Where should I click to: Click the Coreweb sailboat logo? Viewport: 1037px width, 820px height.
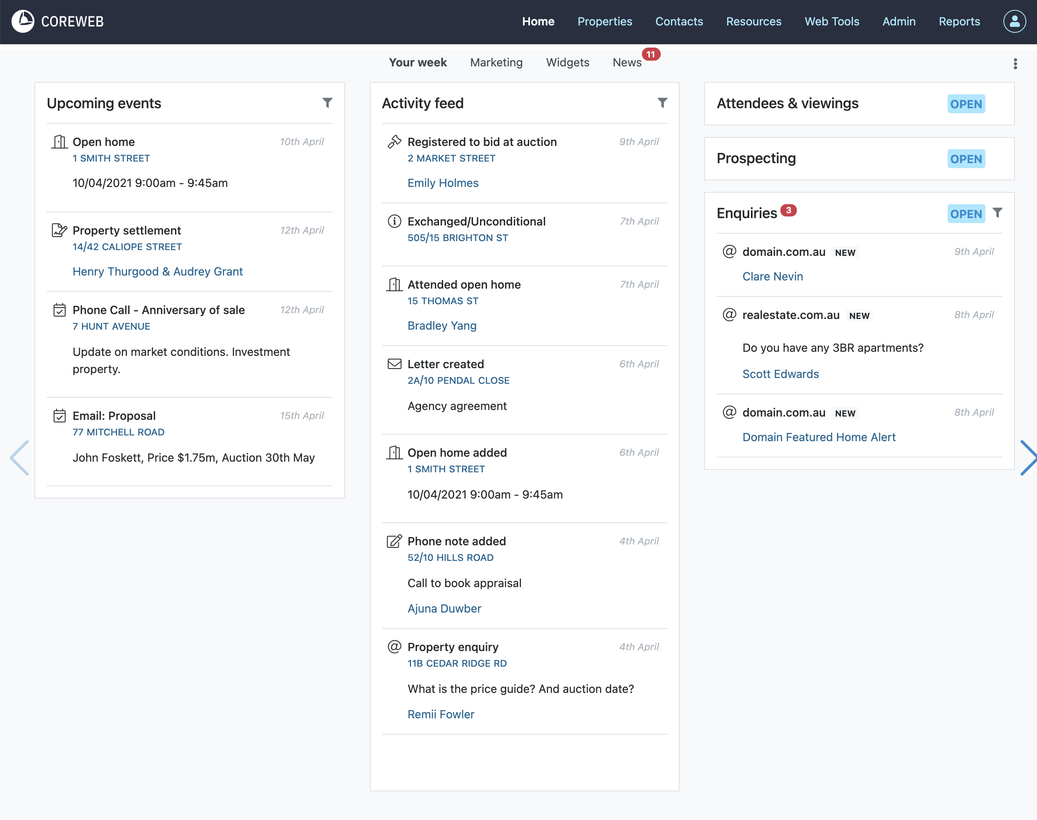(23, 22)
